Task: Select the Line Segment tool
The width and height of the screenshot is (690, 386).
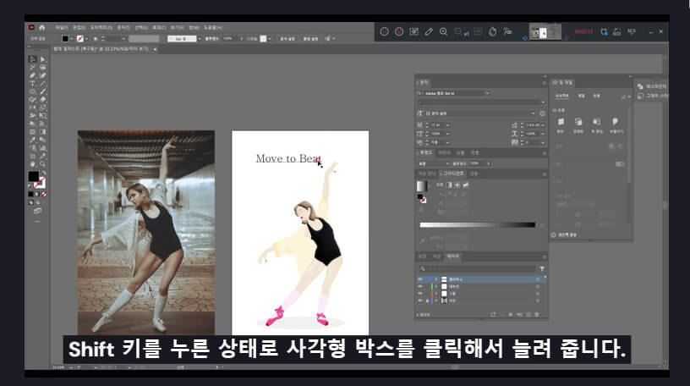Action: click(42, 83)
